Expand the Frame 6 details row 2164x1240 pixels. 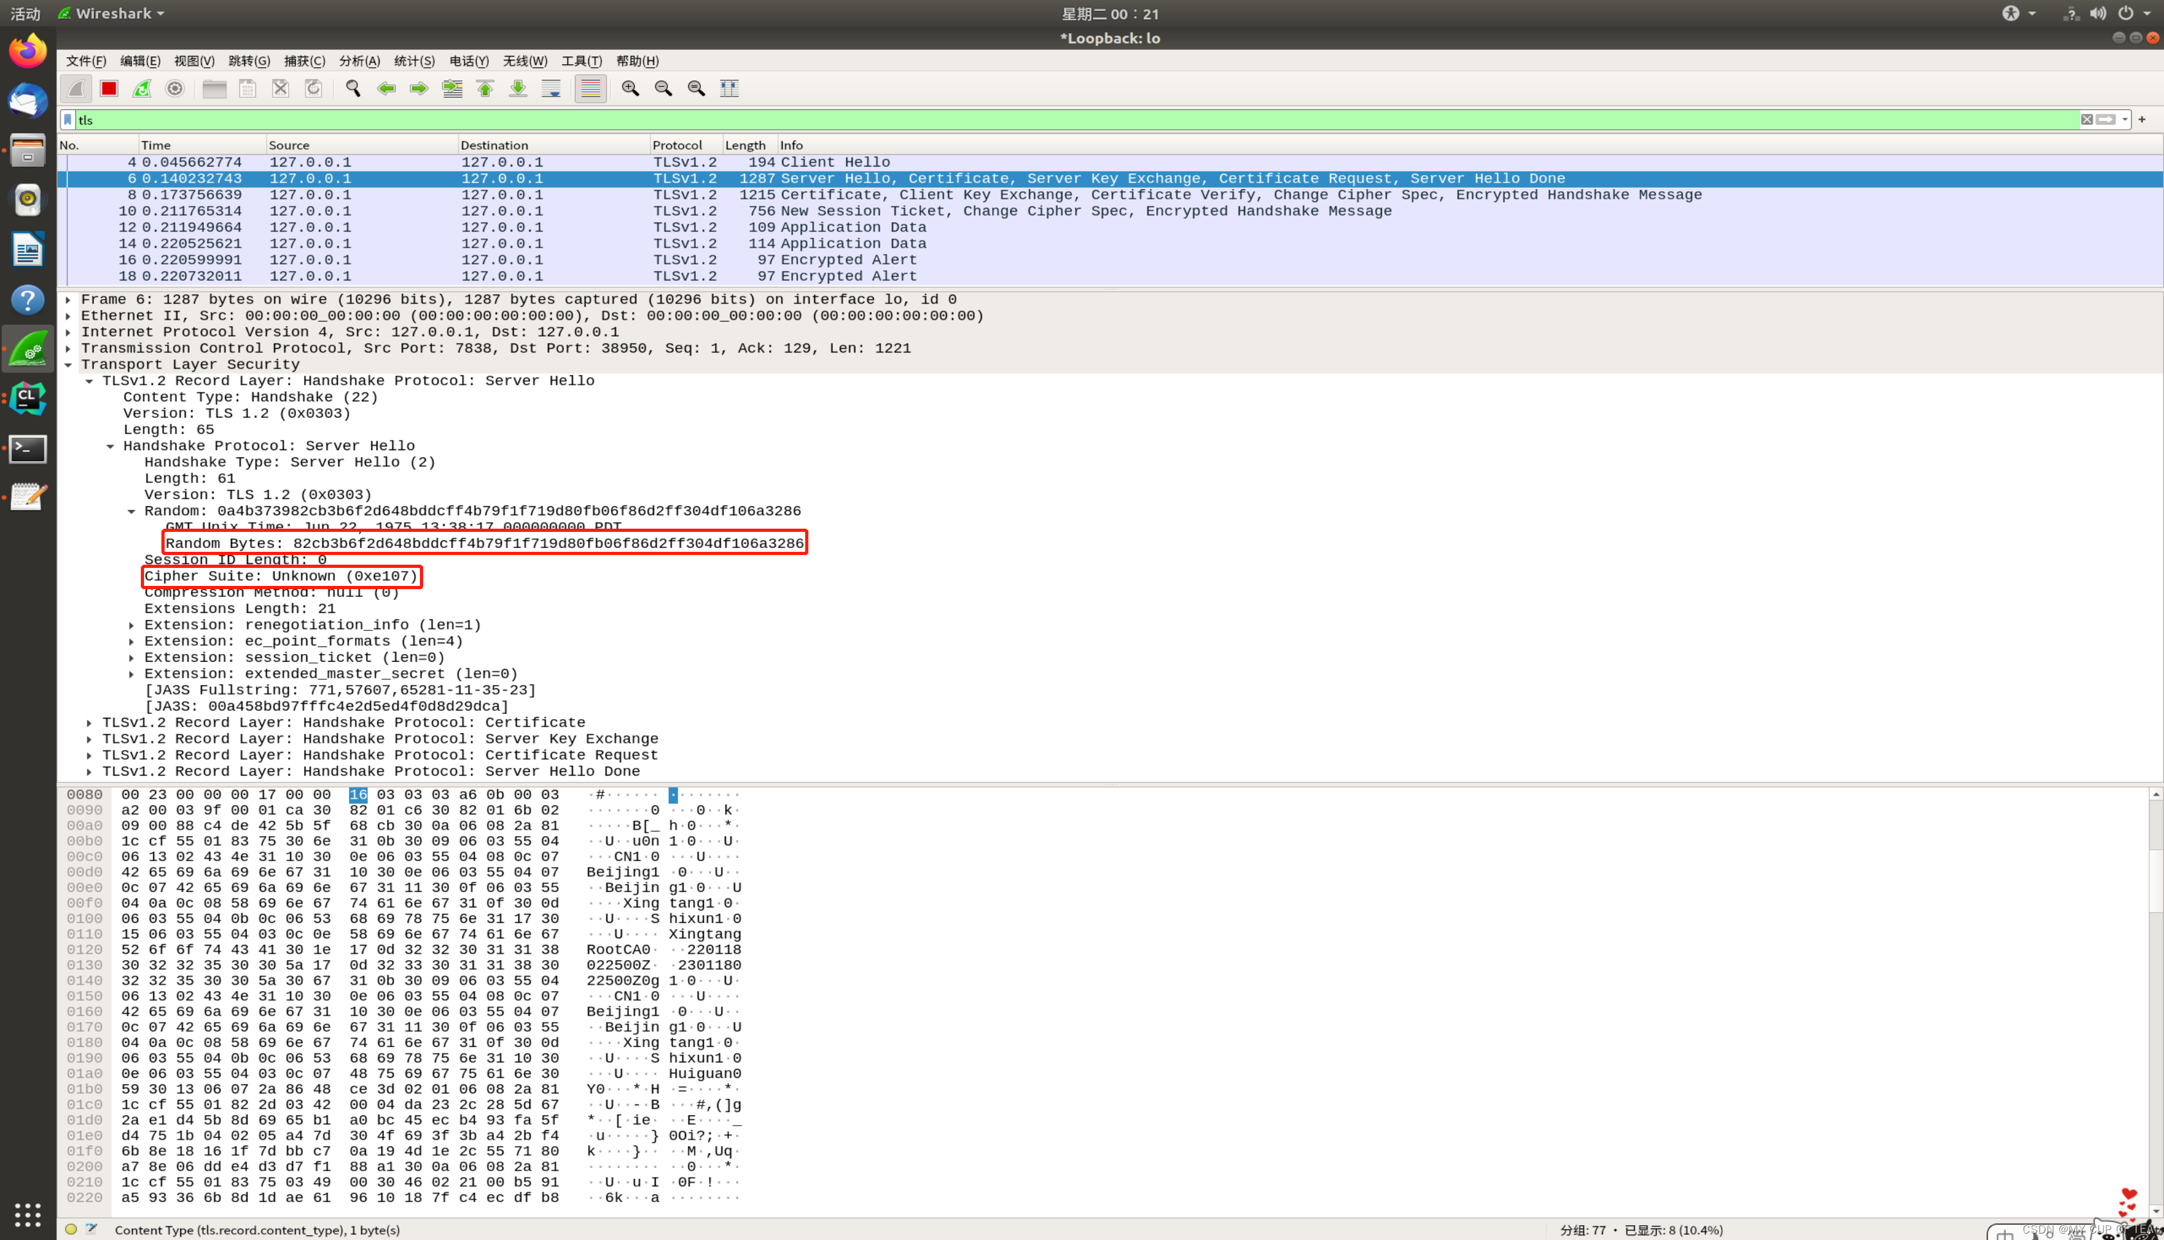click(x=69, y=300)
